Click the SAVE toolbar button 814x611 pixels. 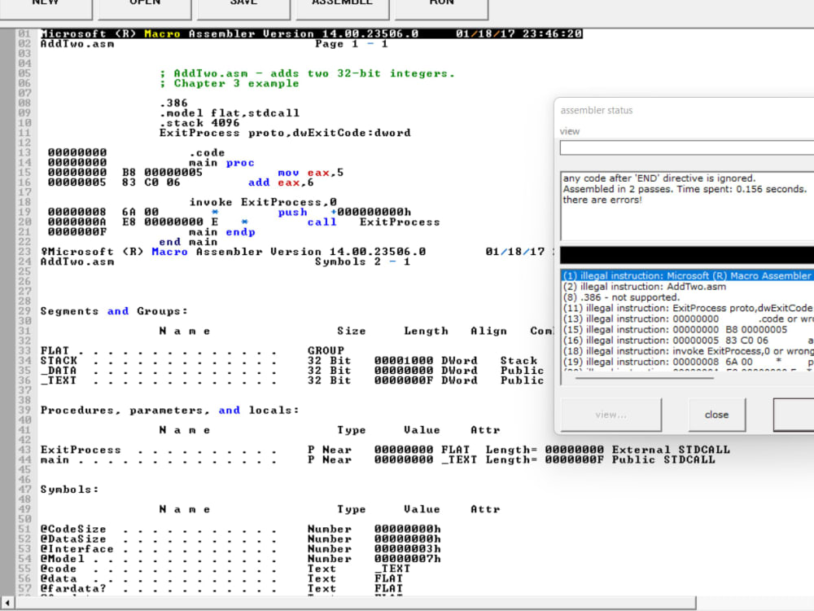tap(243, 8)
